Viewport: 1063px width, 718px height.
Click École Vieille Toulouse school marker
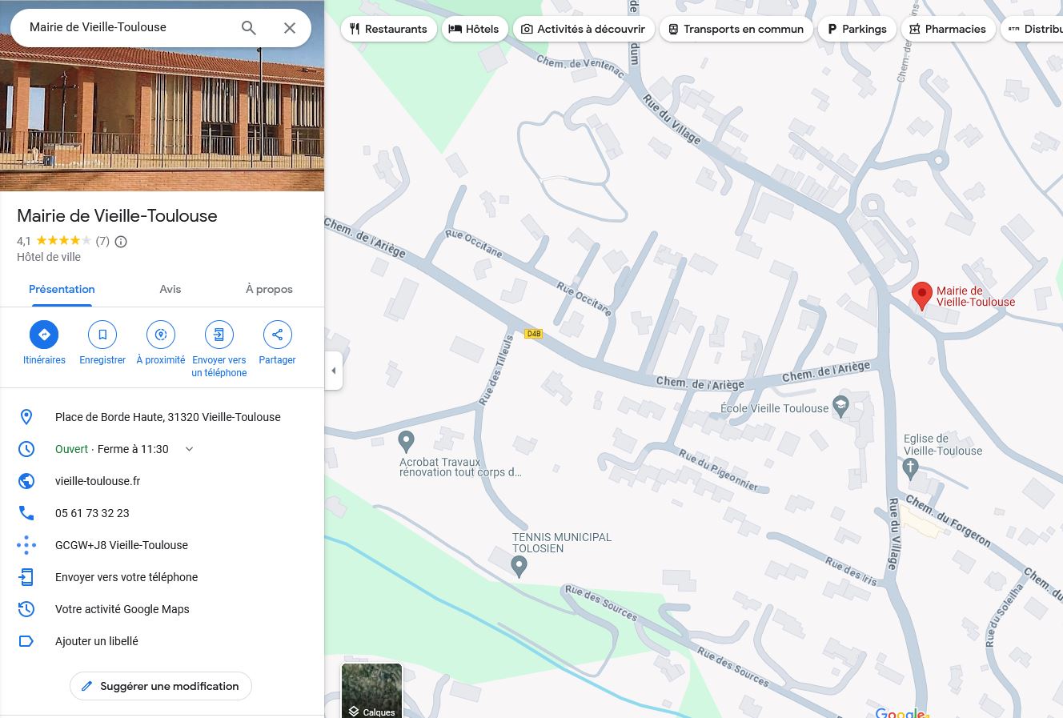click(x=840, y=406)
